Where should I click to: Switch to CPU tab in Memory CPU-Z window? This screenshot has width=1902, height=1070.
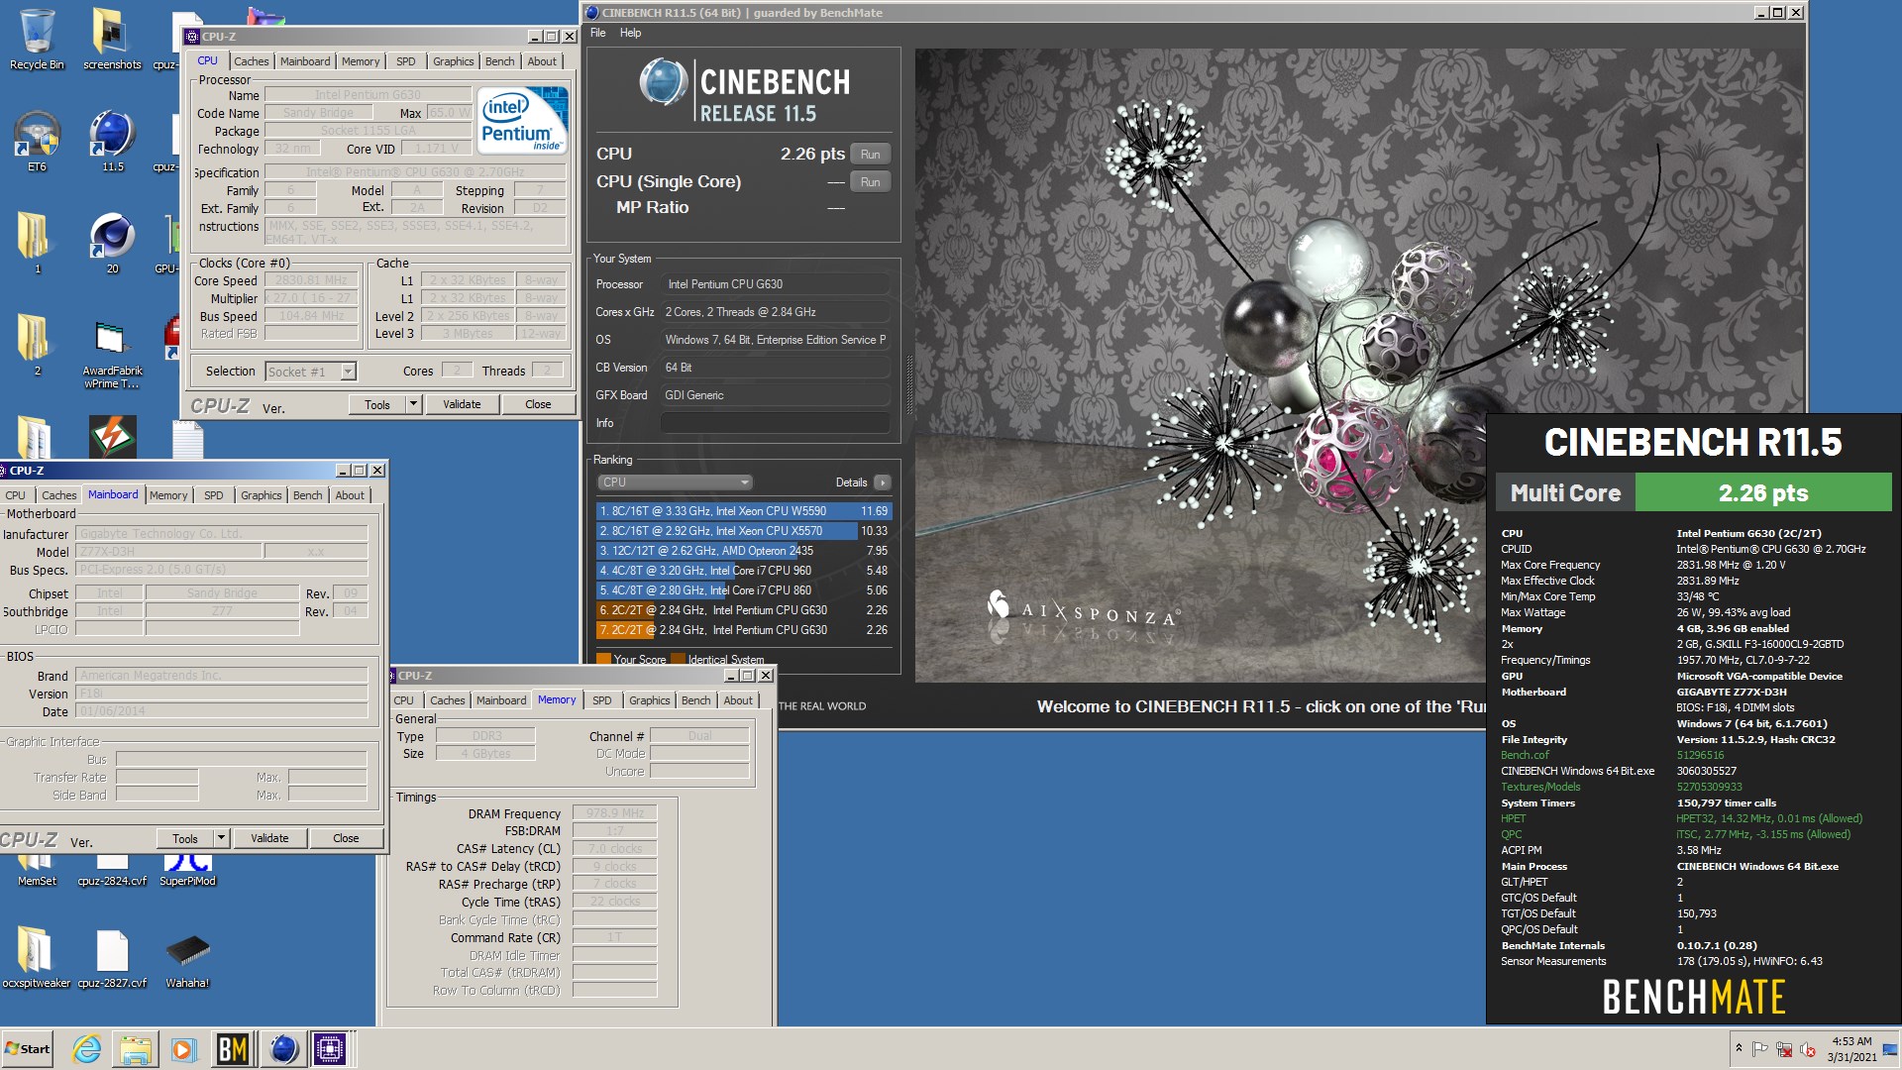404,700
